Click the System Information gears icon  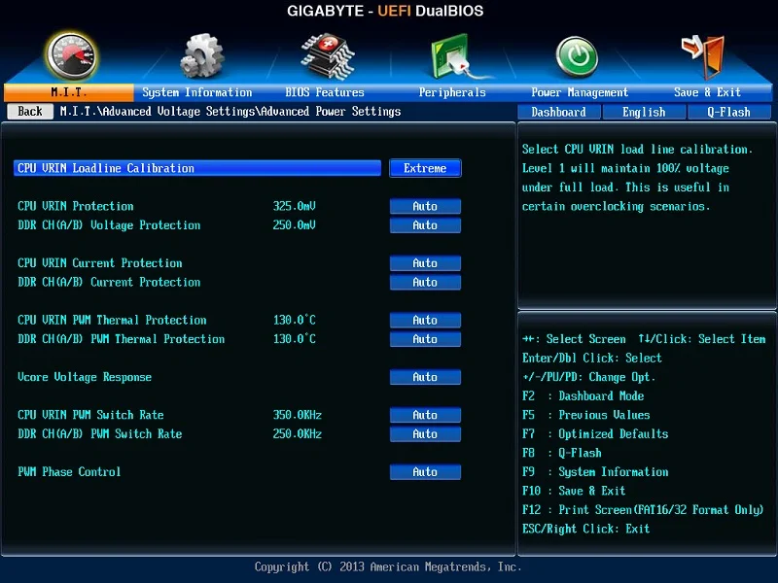(202, 56)
